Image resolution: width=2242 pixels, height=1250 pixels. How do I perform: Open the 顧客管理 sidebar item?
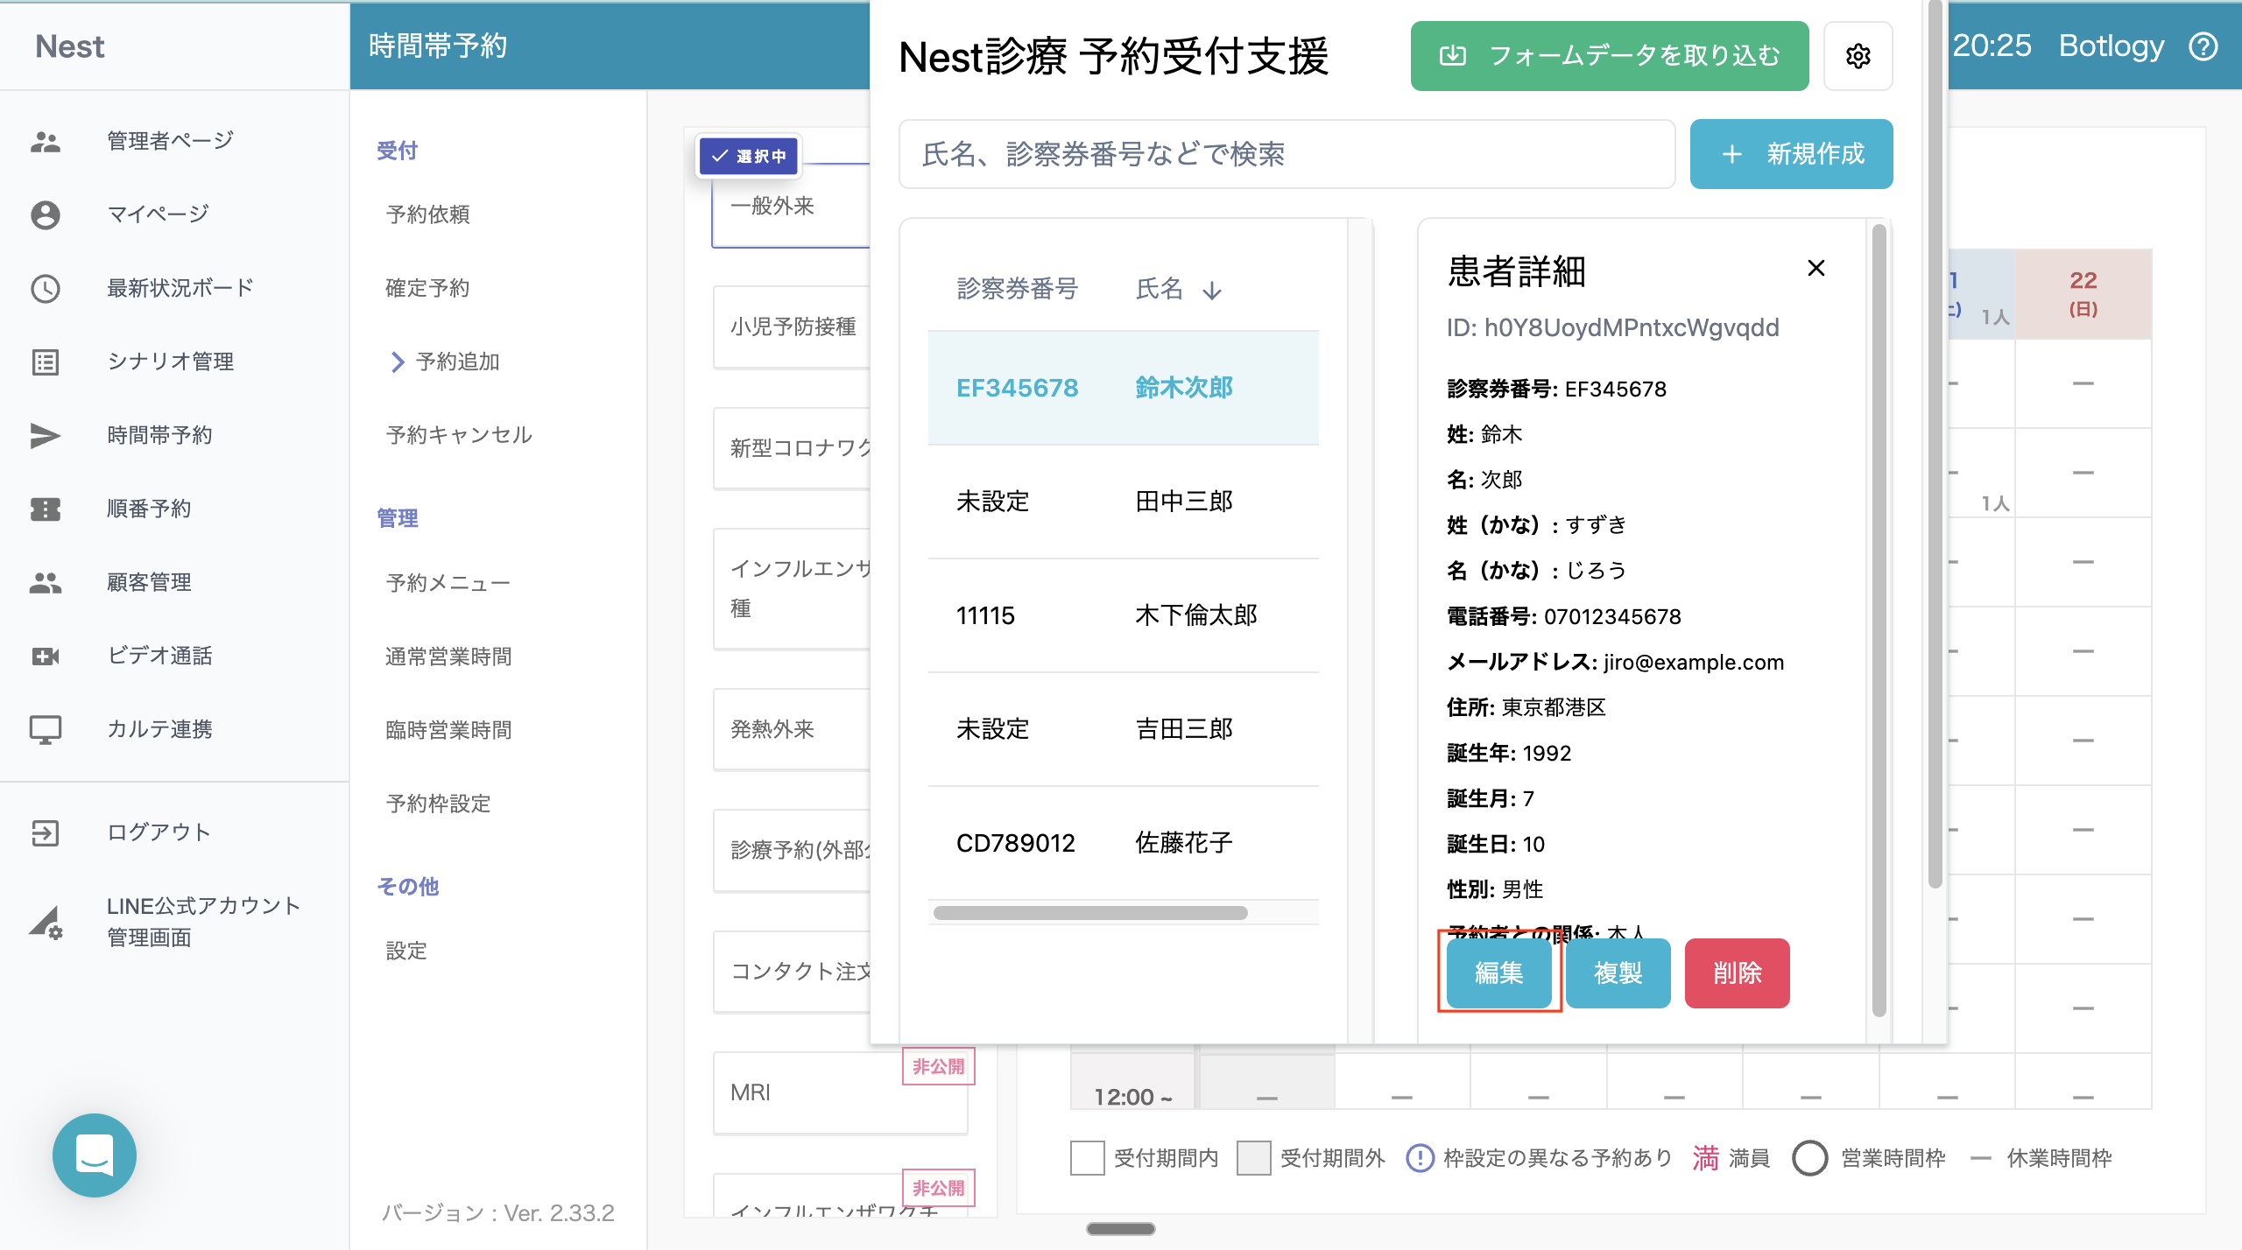[x=149, y=582]
